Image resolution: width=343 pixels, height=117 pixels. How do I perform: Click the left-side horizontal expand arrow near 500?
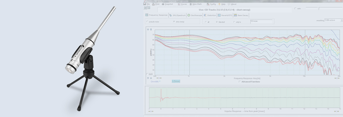(160, 78)
